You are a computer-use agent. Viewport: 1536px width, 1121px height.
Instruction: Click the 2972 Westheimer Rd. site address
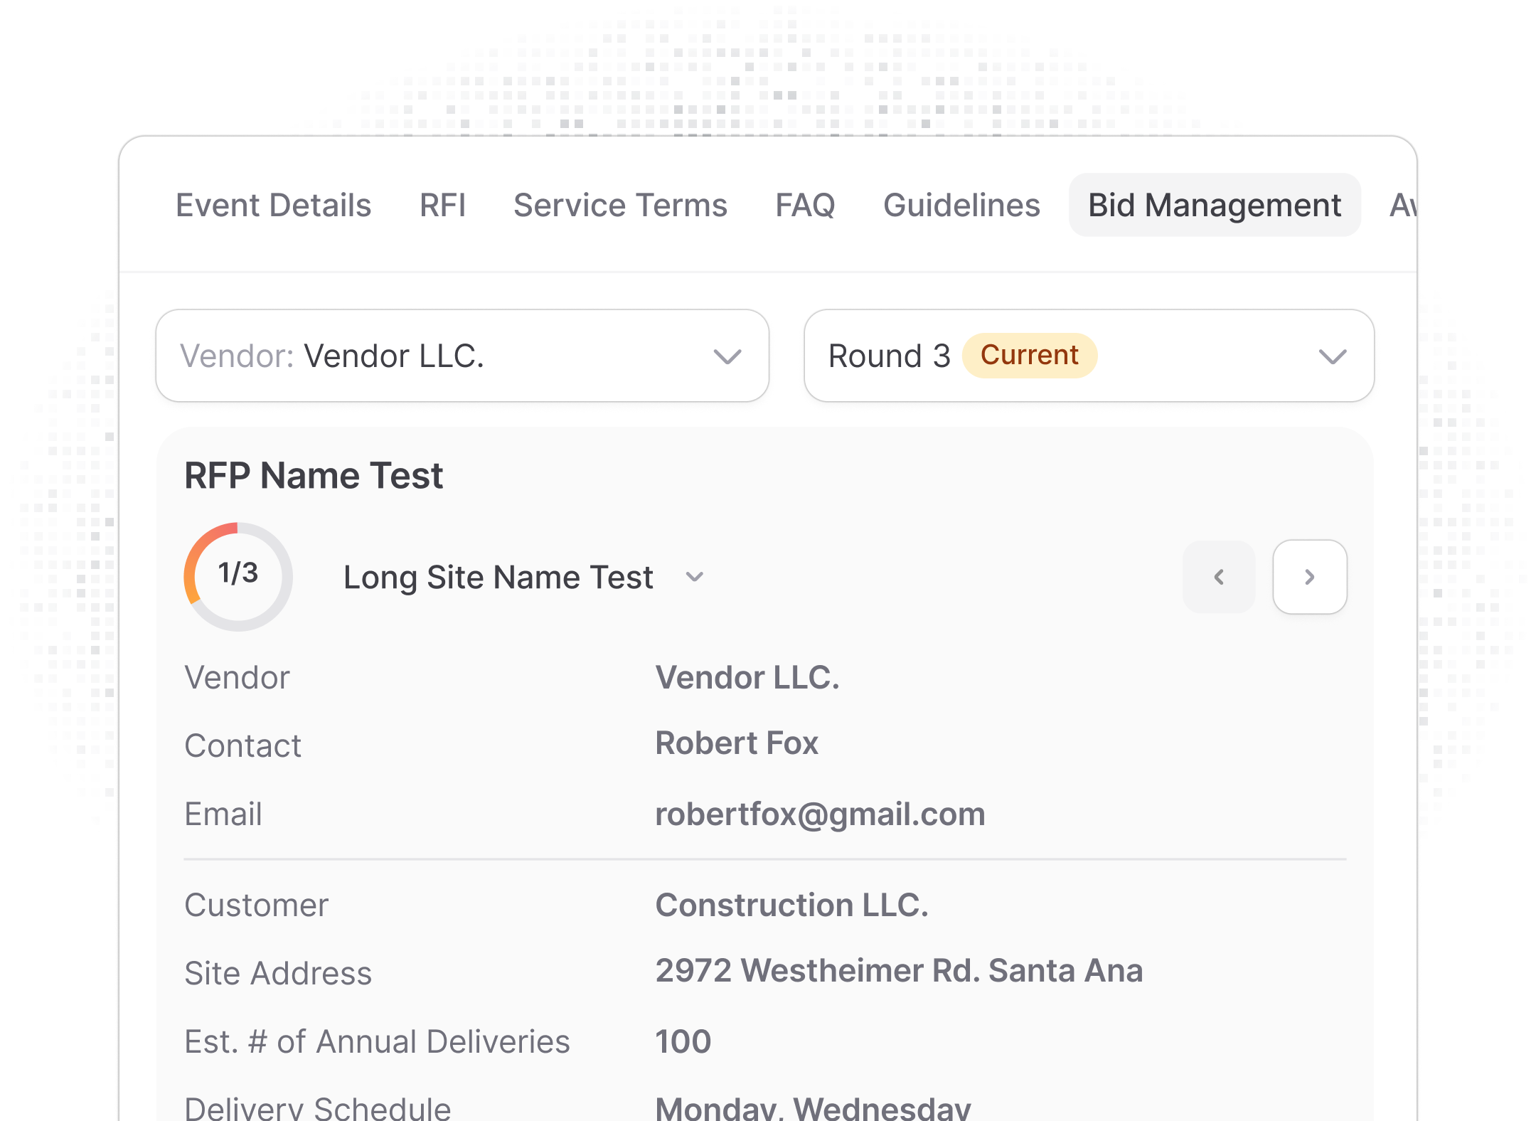899,970
